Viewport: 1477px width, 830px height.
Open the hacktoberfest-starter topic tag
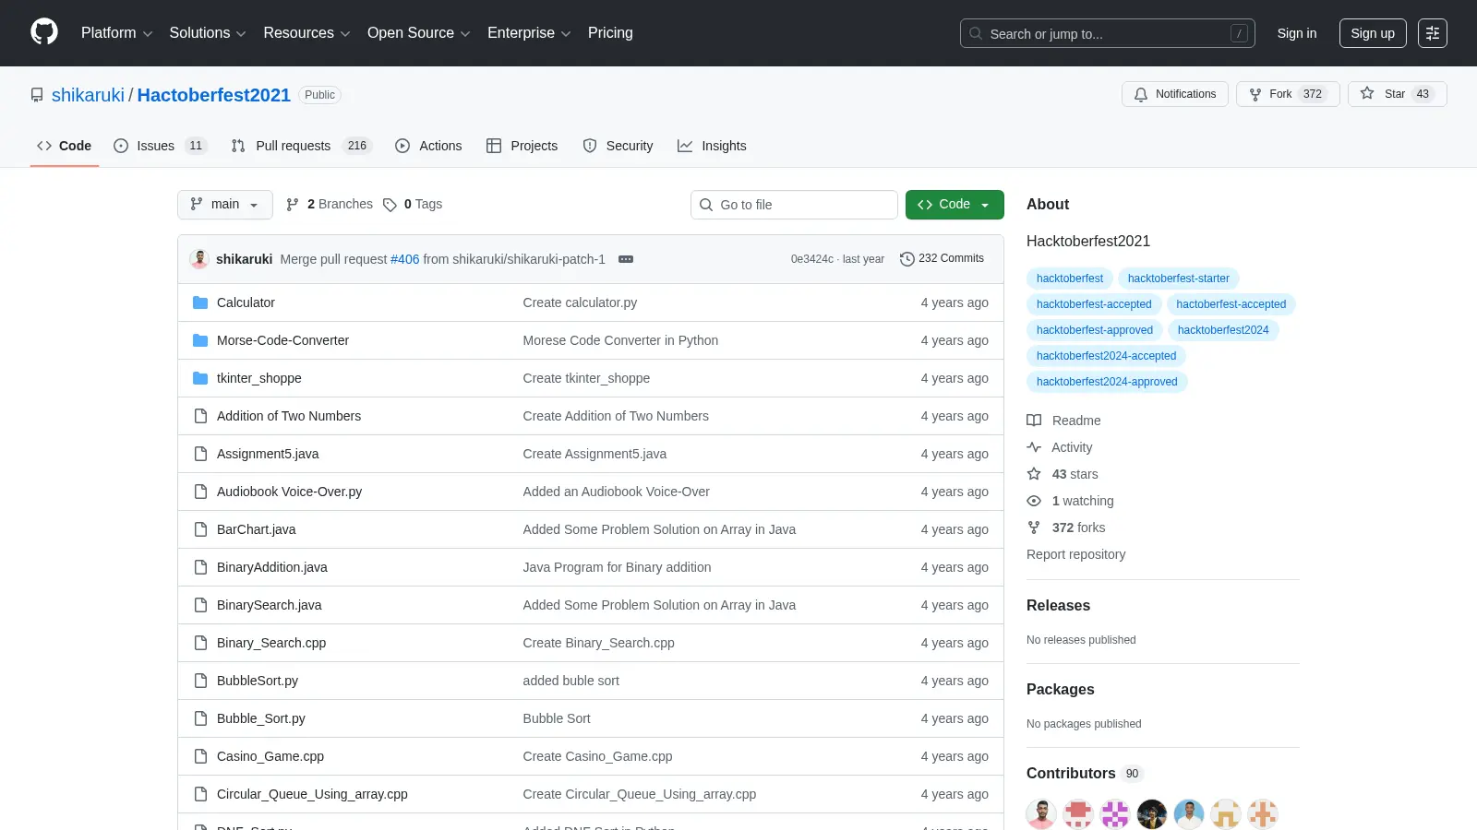pyautogui.click(x=1178, y=279)
